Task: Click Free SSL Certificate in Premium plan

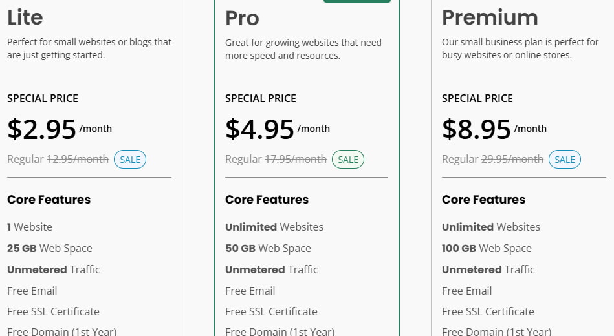Action: [488, 311]
